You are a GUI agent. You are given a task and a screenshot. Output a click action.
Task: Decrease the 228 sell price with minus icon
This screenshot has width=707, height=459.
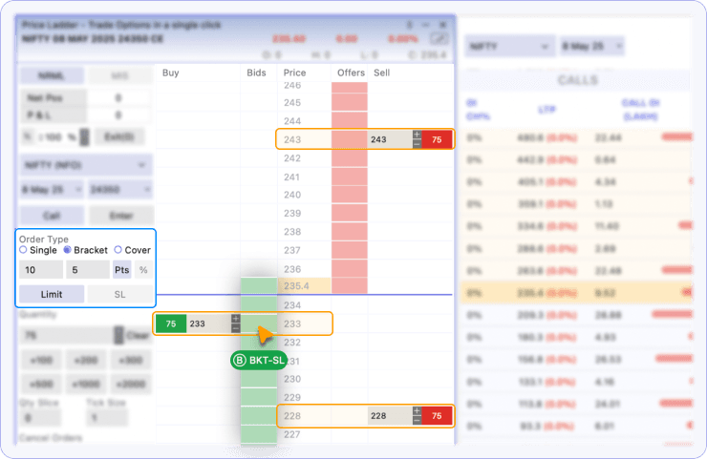click(418, 420)
